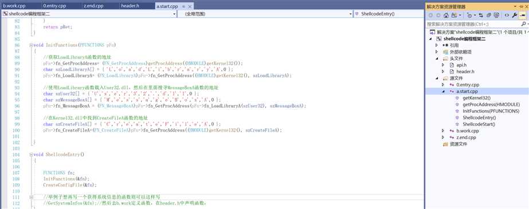529x209 pixels.
Task: Select InitFunctions(PFUNCTIONS) in the tree
Action: click(x=491, y=111)
